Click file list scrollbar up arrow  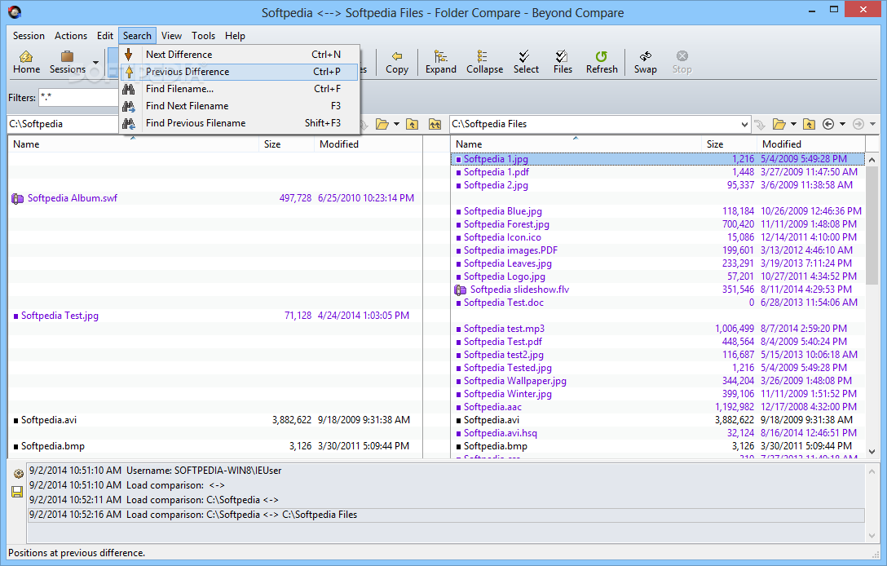tap(872, 160)
